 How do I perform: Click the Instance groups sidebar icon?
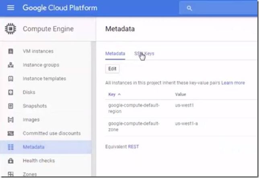click(x=11, y=65)
